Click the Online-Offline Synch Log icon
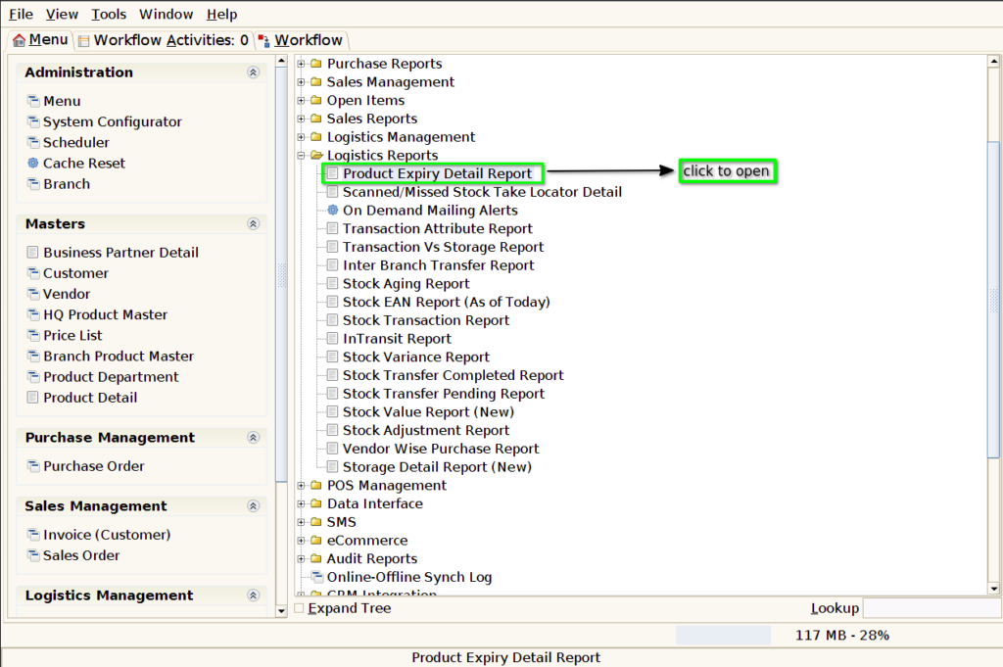1003x667 pixels. 316,577
